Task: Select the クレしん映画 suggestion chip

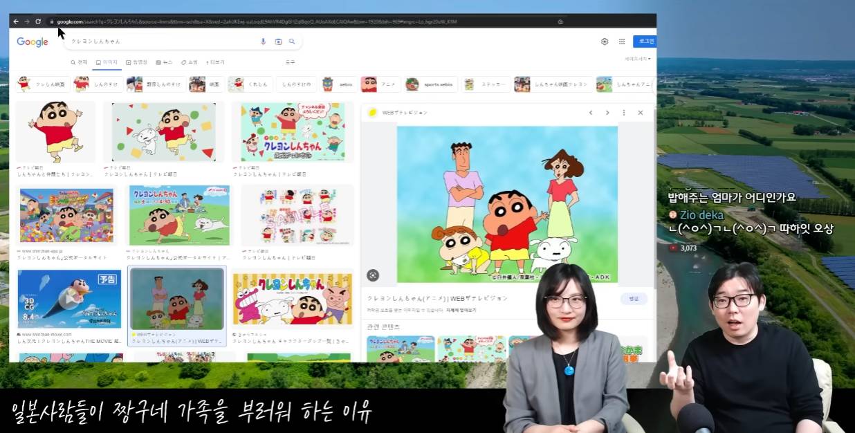Action: tap(42, 84)
